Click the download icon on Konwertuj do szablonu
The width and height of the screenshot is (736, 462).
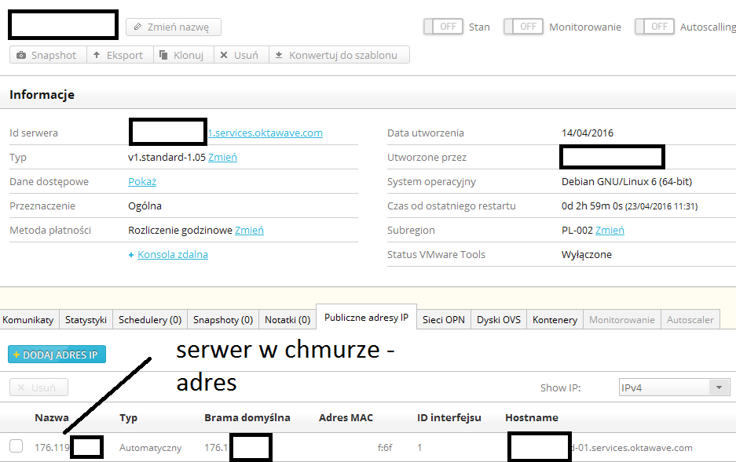click(279, 55)
